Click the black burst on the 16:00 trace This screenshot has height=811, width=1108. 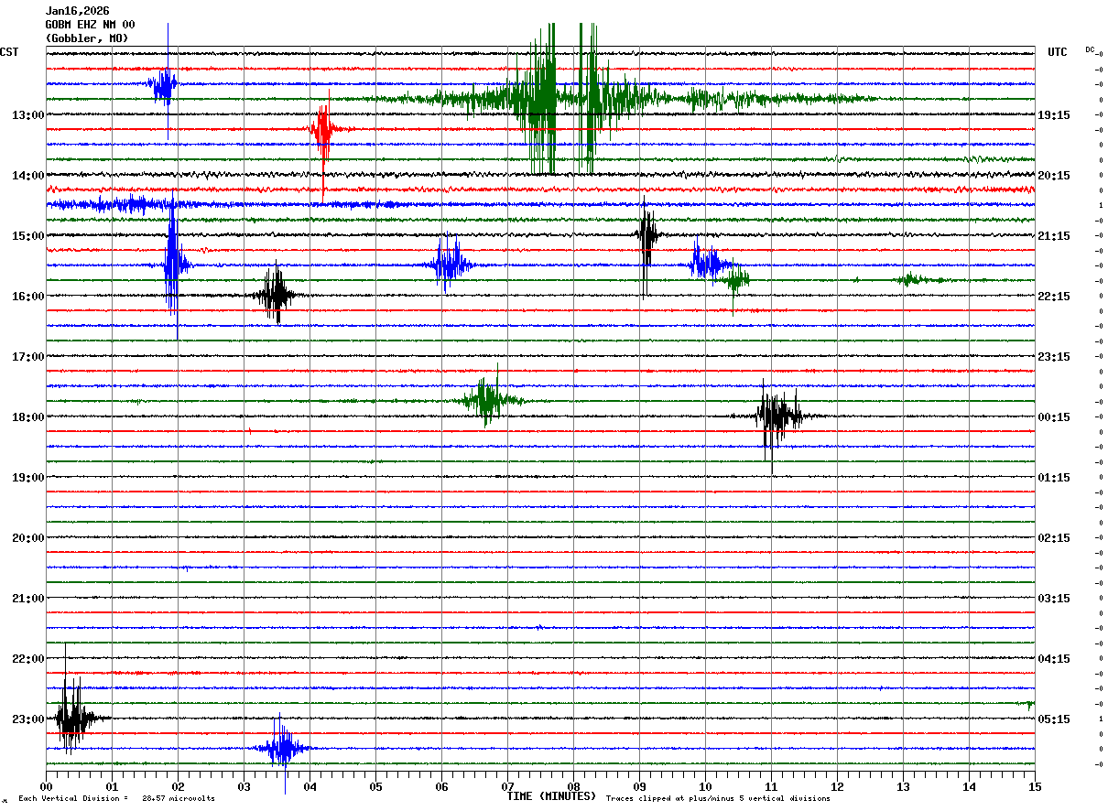click(276, 295)
